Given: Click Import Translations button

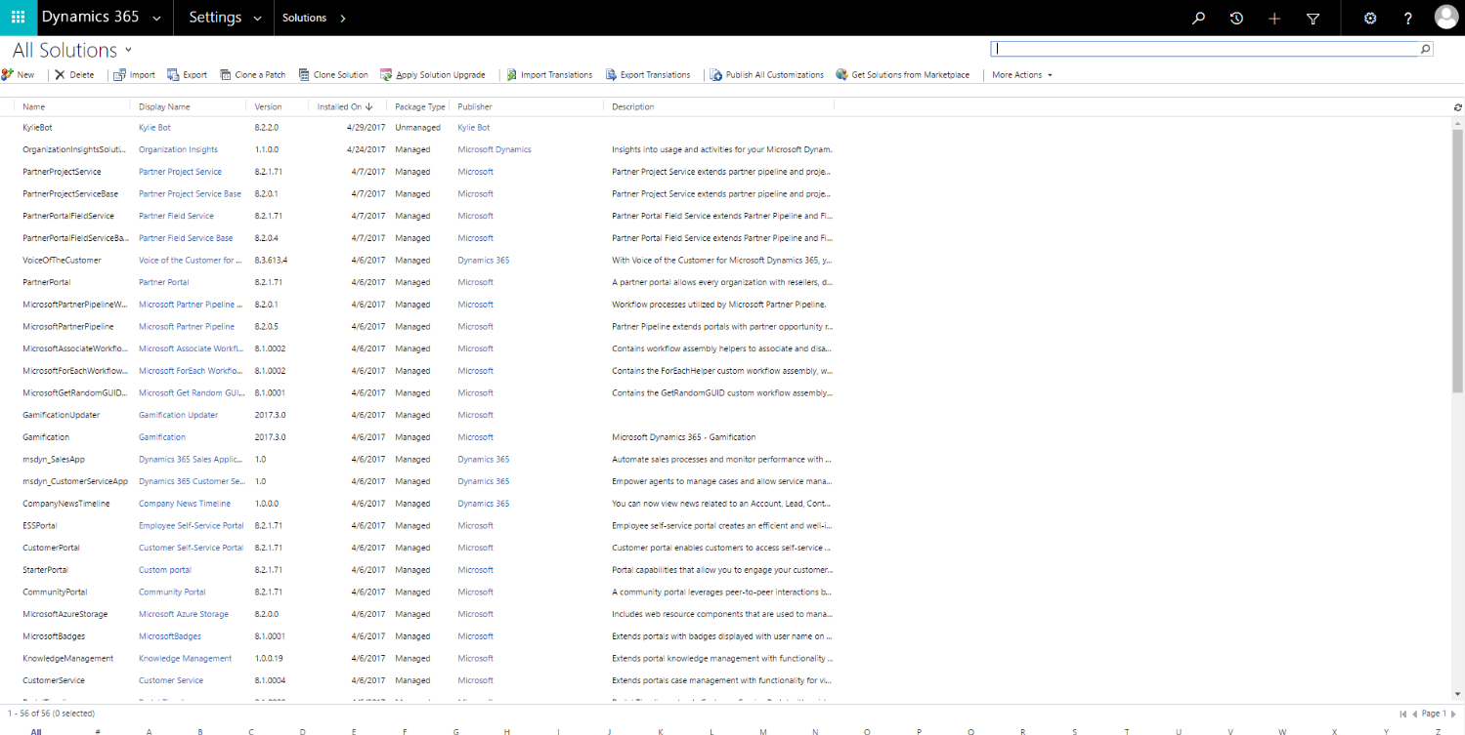Looking at the screenshot, I should coord(549,74).
